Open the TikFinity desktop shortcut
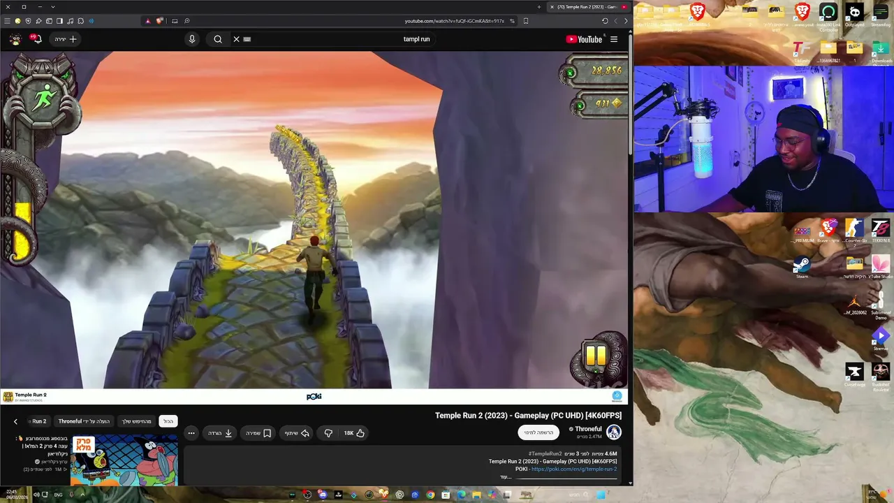The height and width of the screenshot is (503, 894). click(x=802, y=51)
